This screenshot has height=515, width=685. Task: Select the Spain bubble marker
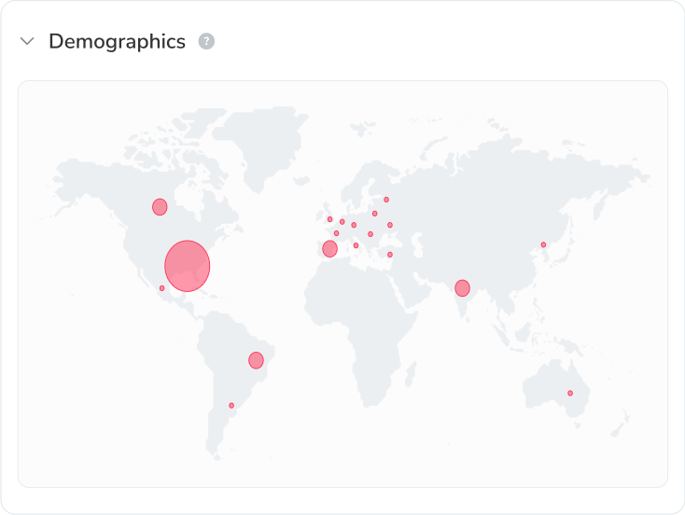pyautogui.click(x=329, y=249)
